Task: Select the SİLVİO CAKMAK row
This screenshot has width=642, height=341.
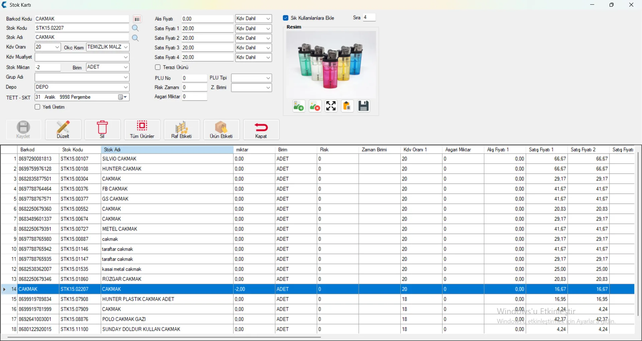Action: click(318, 159)
